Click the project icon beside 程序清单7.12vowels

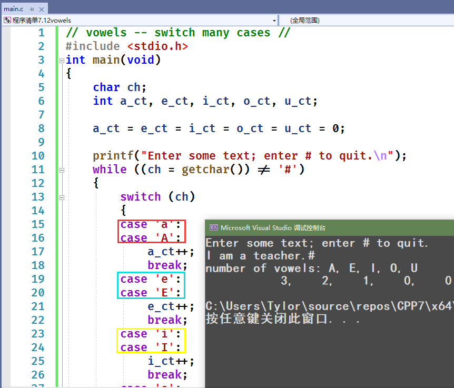[x=7, y=20]
